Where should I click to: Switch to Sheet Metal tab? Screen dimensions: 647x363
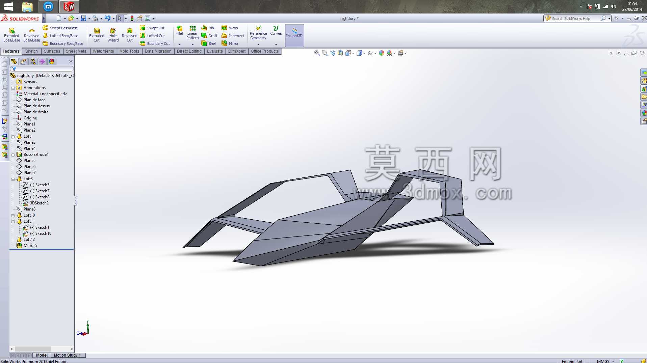pos(77,51)
